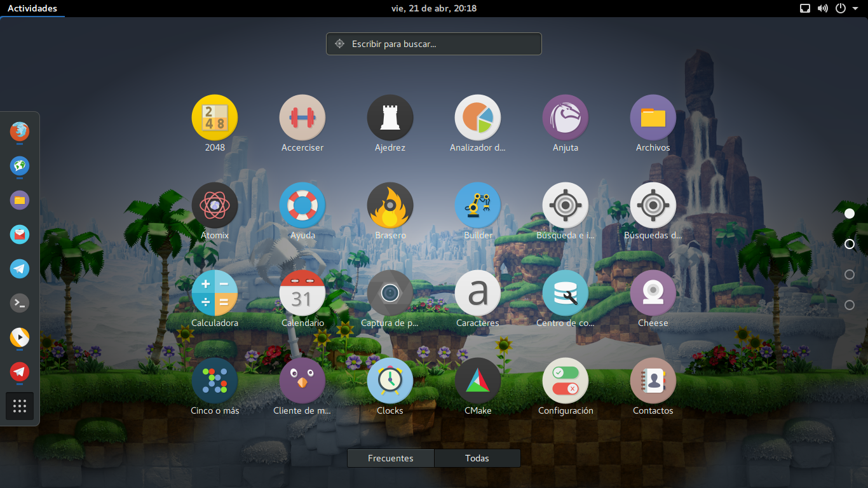Image resolution: width=868 pixels, height=488 pixels.
Task: Launch Anjuta IDE
Action: 566,118
